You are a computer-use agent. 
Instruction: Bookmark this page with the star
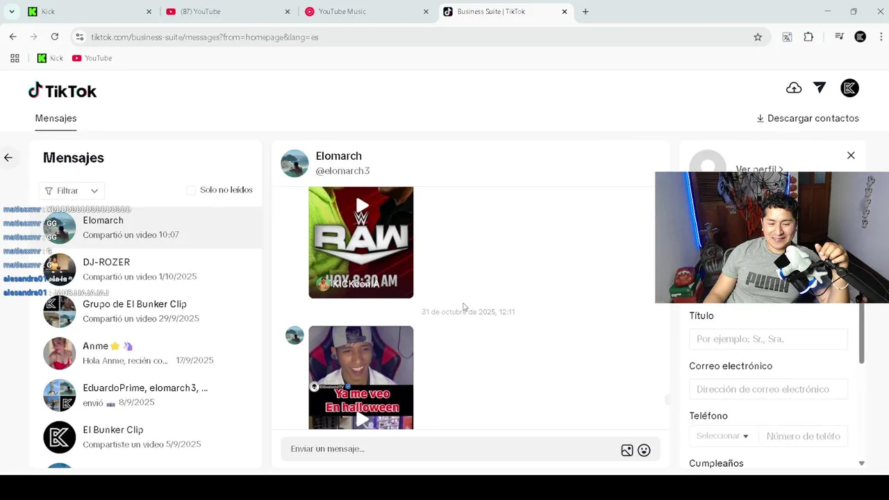click(758, 37)
